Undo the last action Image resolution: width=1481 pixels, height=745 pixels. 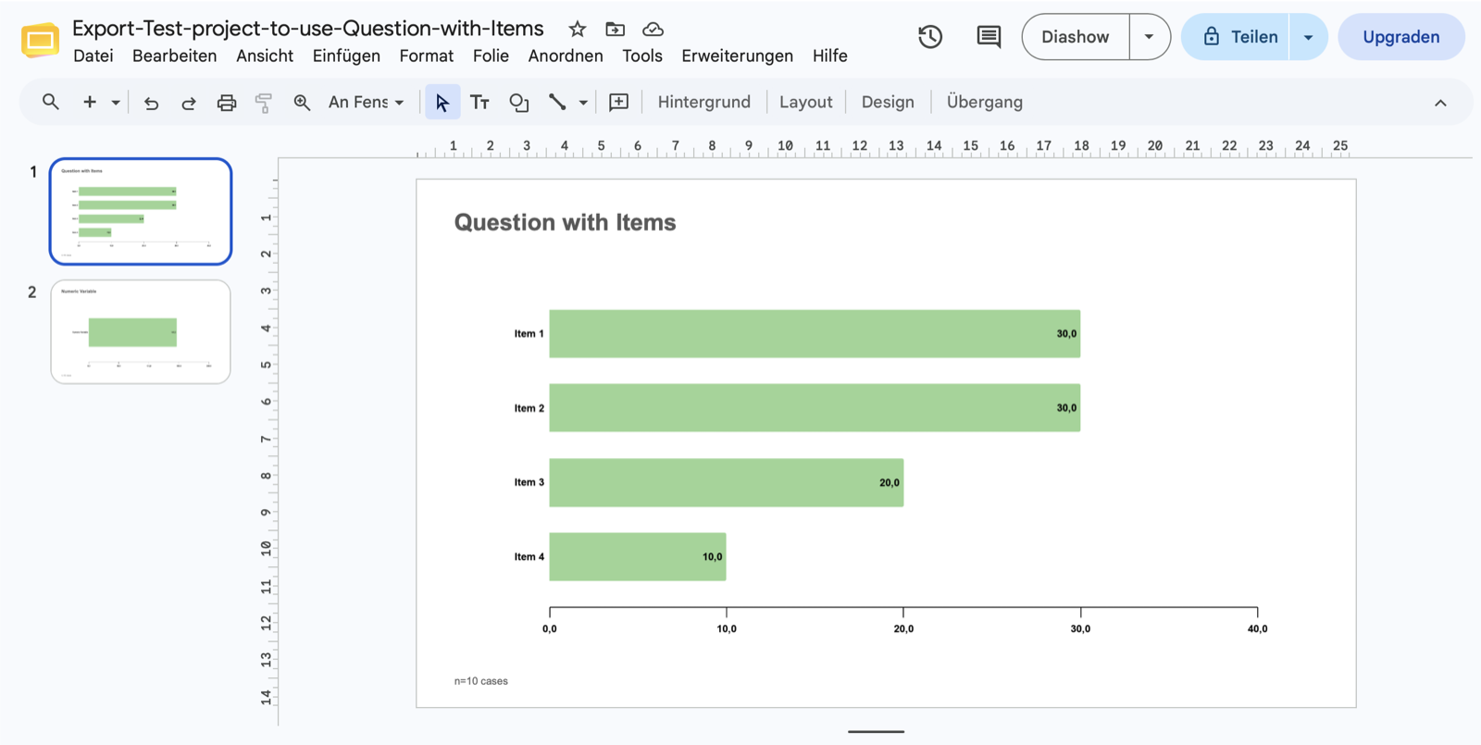[x=151, y=103]
